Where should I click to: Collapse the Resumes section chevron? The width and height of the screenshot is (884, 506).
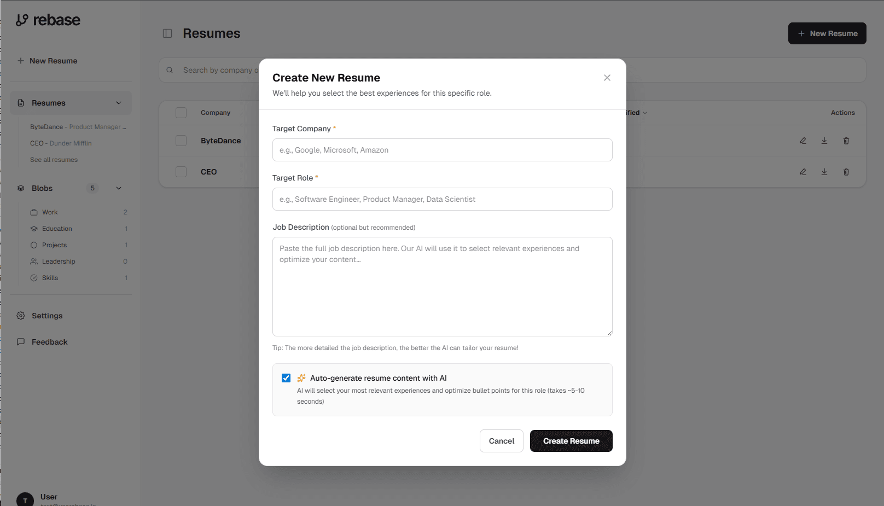(119, 102)
